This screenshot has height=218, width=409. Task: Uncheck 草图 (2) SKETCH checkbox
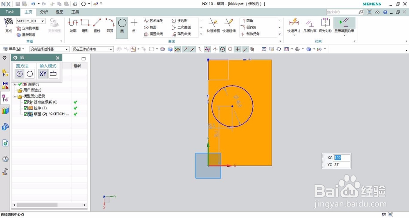tap(25, 114)
